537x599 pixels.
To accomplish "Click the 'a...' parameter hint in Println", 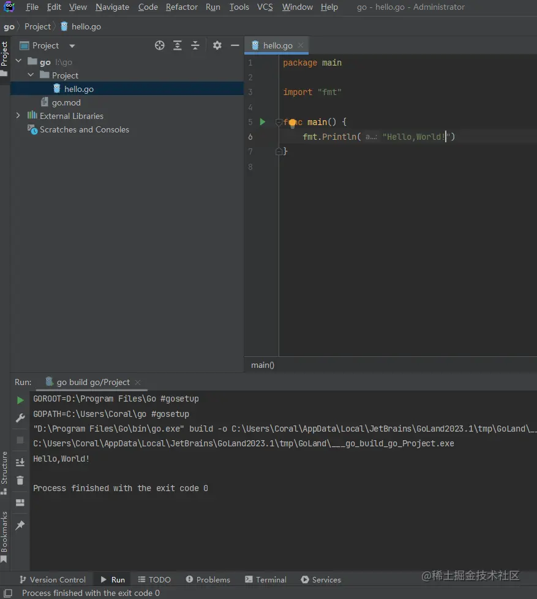I will [370, 137].
